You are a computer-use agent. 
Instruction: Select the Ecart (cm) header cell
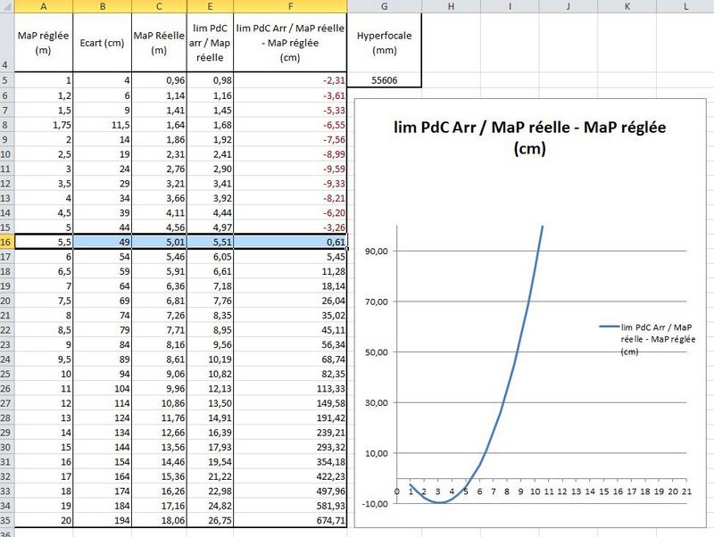coord(102,44)
